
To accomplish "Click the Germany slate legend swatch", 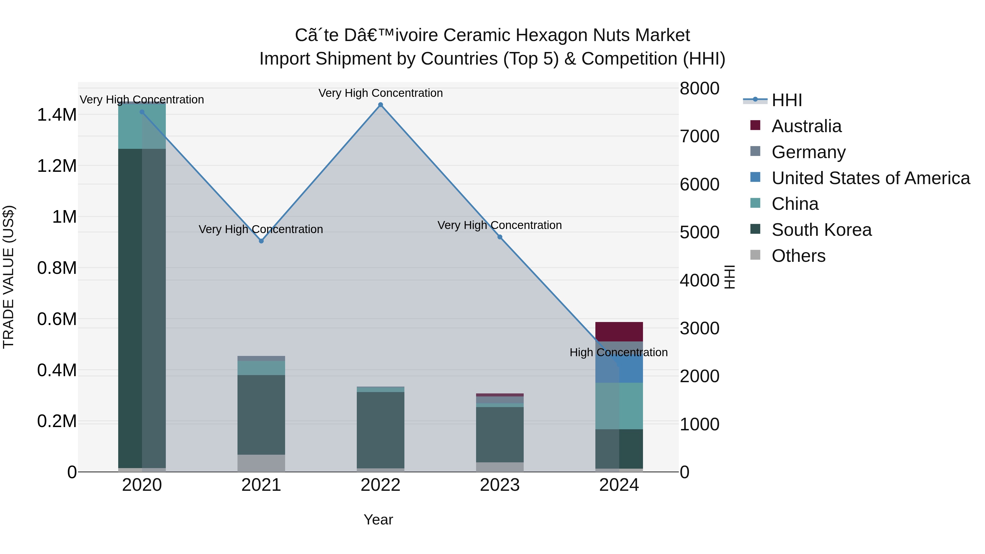I will point(755,151).
